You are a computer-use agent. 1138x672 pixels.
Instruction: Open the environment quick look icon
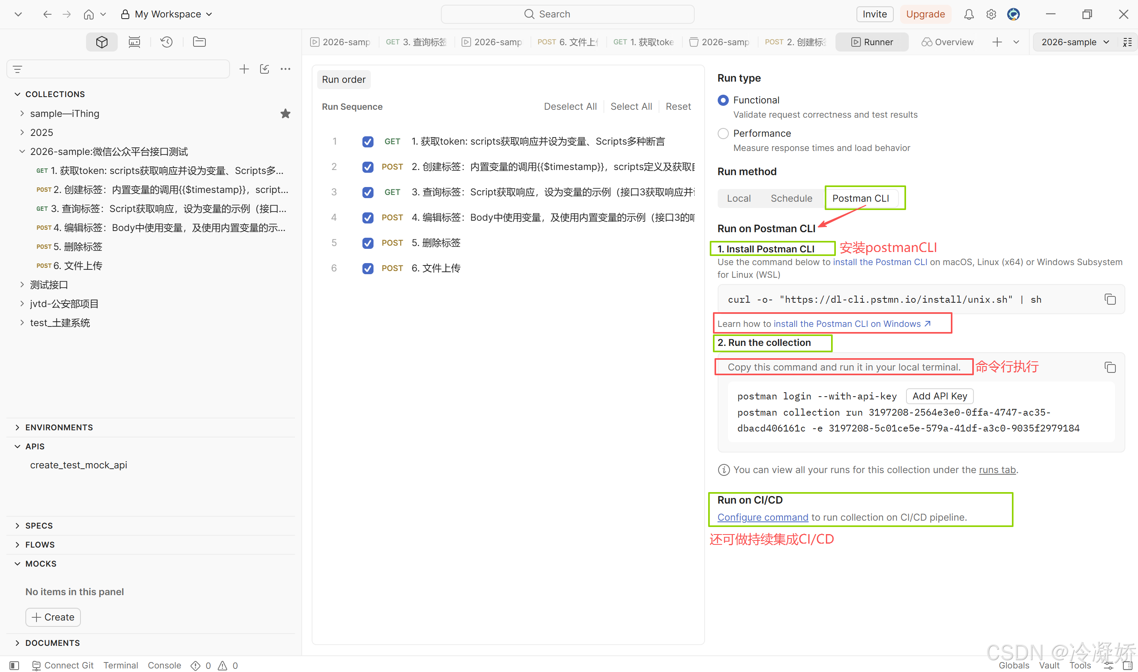tap(1128, 42)
